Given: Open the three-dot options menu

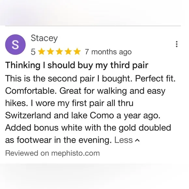Looking at the screenshot, I should tap(177, 44).
